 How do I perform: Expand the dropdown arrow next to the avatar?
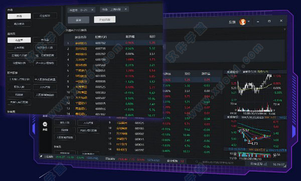pos(249,22)
